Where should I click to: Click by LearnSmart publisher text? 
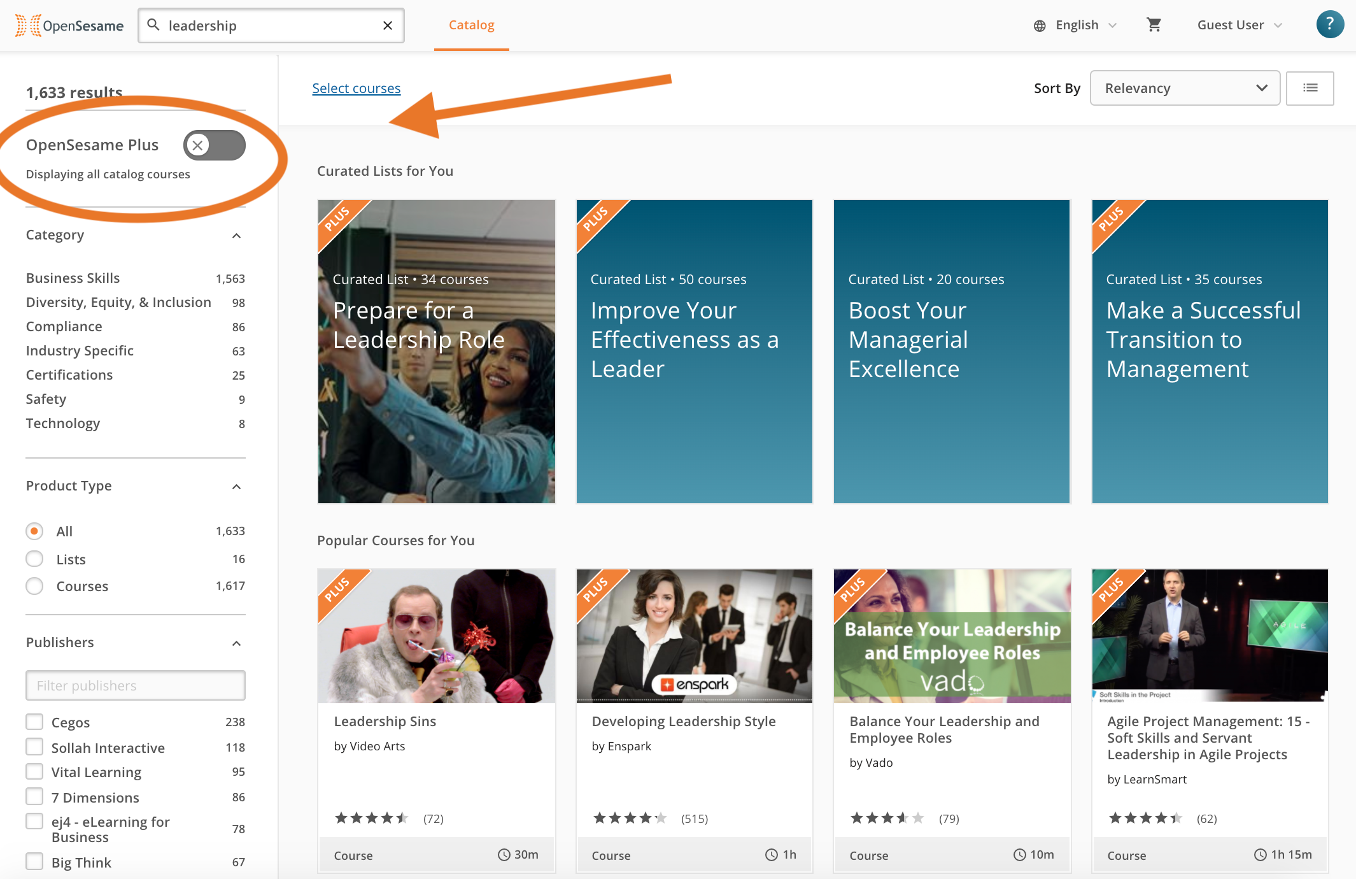click(x=1147, y=780)
